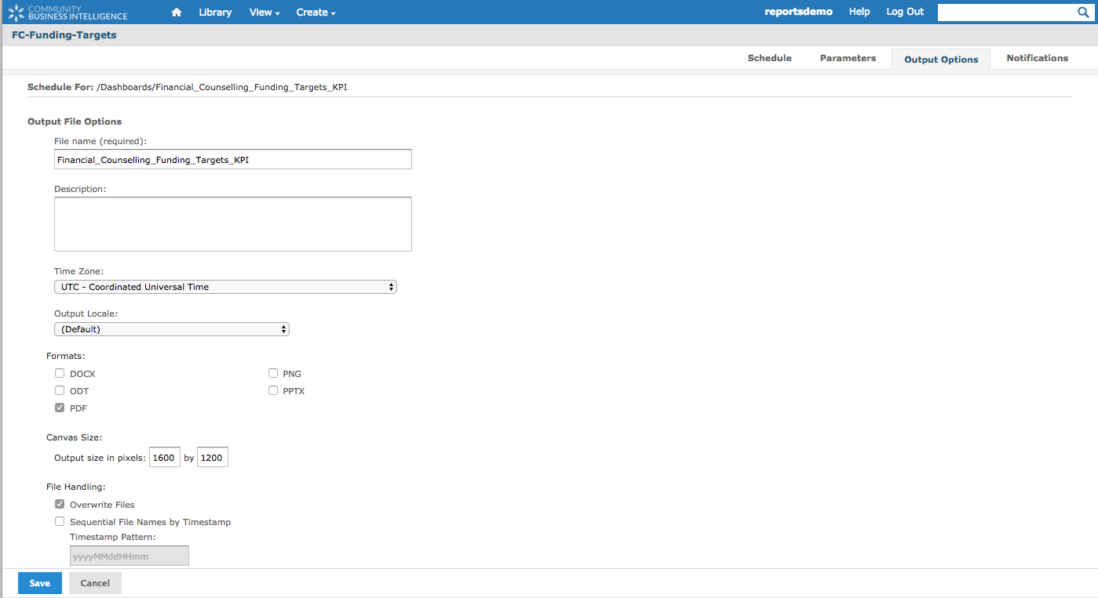
Task: Click the canvas width field showing 1600
Action: [x=165, y=458]
